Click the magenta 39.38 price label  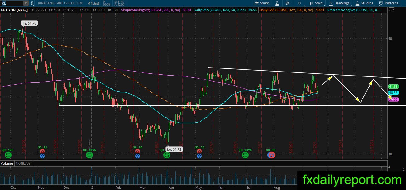393,99
